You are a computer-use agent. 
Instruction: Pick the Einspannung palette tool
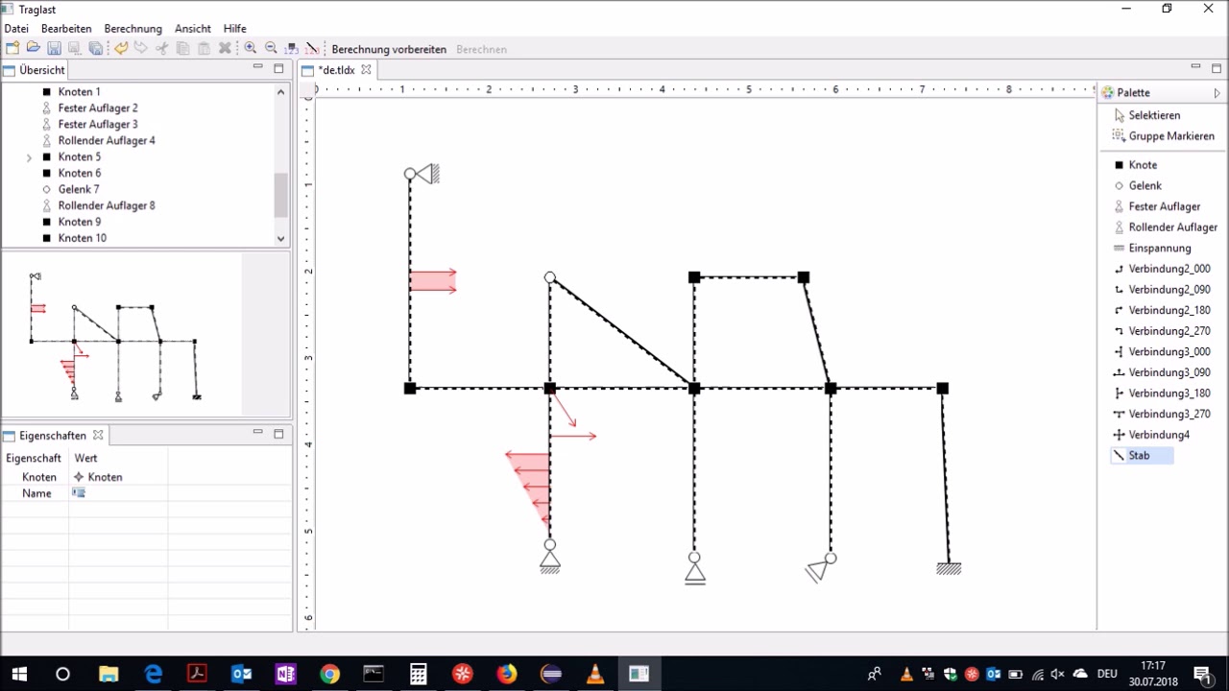(1151, 249)
